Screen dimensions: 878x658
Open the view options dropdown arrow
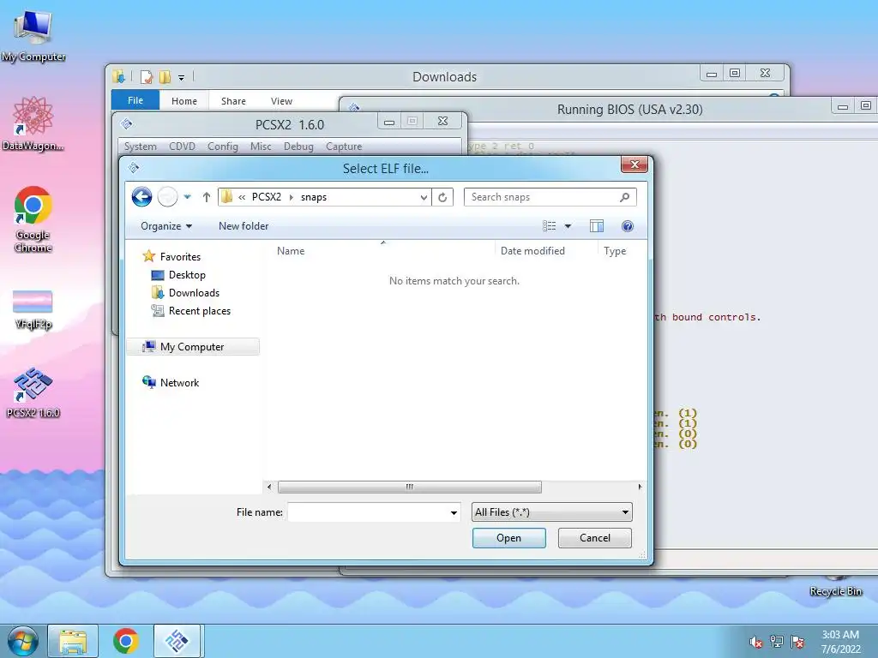568,226
